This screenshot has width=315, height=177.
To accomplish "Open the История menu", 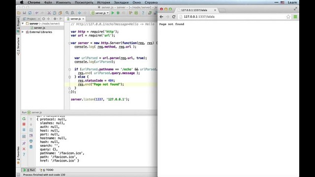I will (103, 2).
